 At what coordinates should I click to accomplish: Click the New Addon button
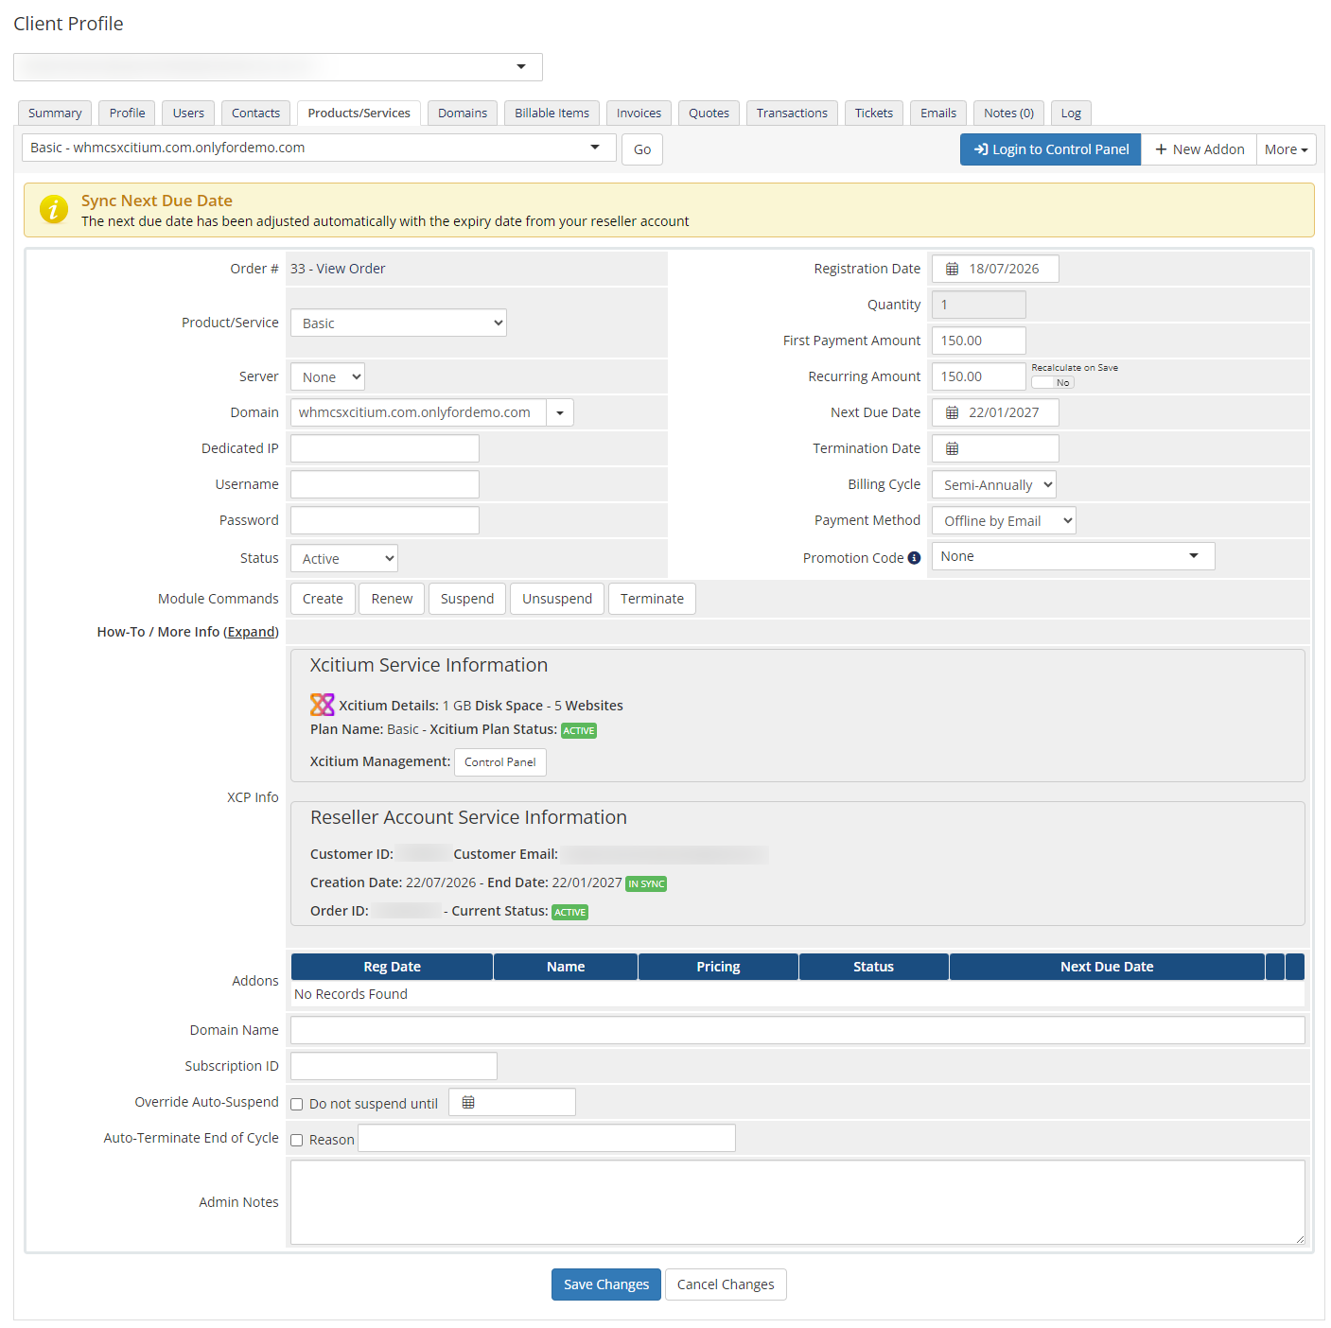pos(1199,149)
